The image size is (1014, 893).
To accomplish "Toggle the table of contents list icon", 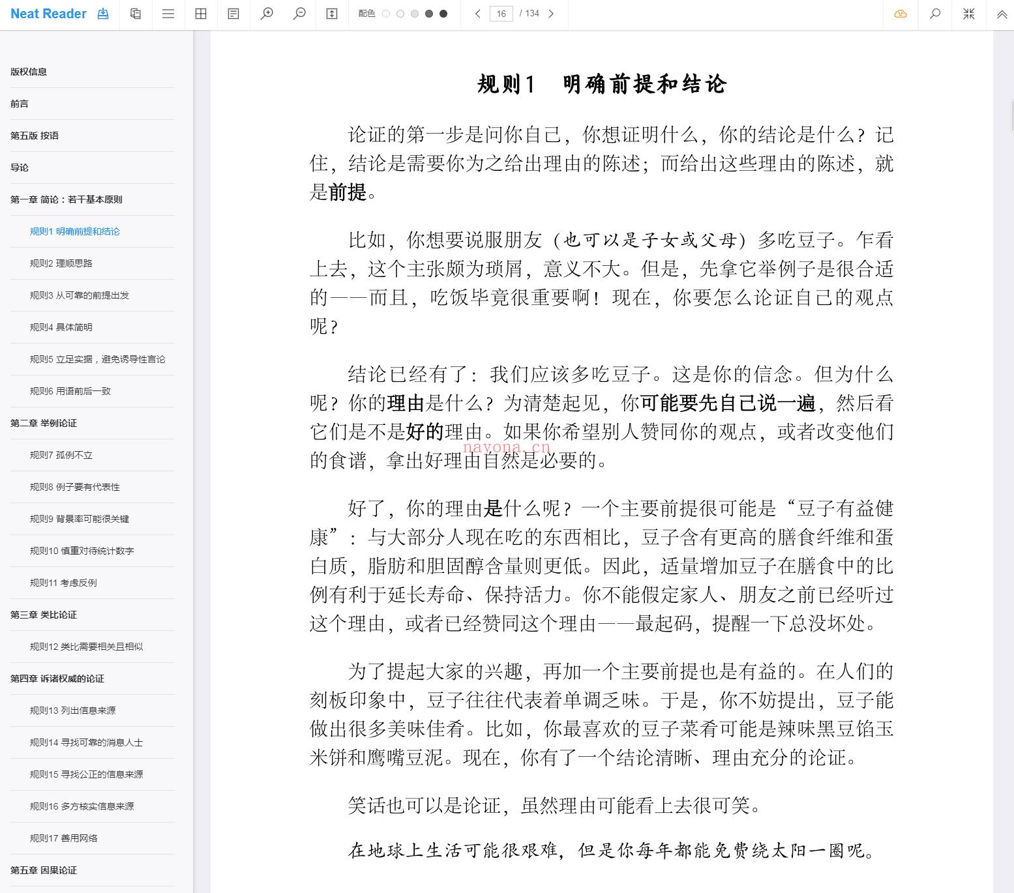I will pyautogui.click(x=168, y=14).
